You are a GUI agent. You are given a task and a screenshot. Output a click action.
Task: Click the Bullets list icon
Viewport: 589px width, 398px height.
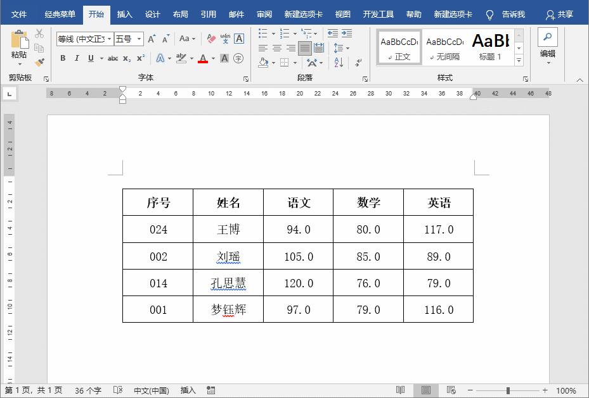pos(262,33)
